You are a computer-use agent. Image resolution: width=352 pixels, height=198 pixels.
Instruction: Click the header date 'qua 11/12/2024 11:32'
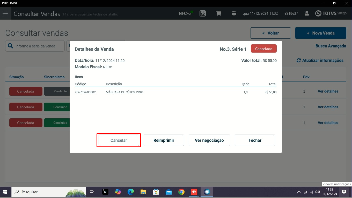(260, 13)
